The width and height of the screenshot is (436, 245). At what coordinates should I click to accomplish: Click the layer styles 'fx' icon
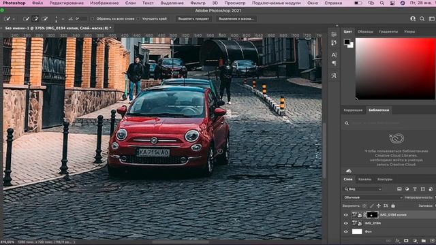[x=397, y=240]
